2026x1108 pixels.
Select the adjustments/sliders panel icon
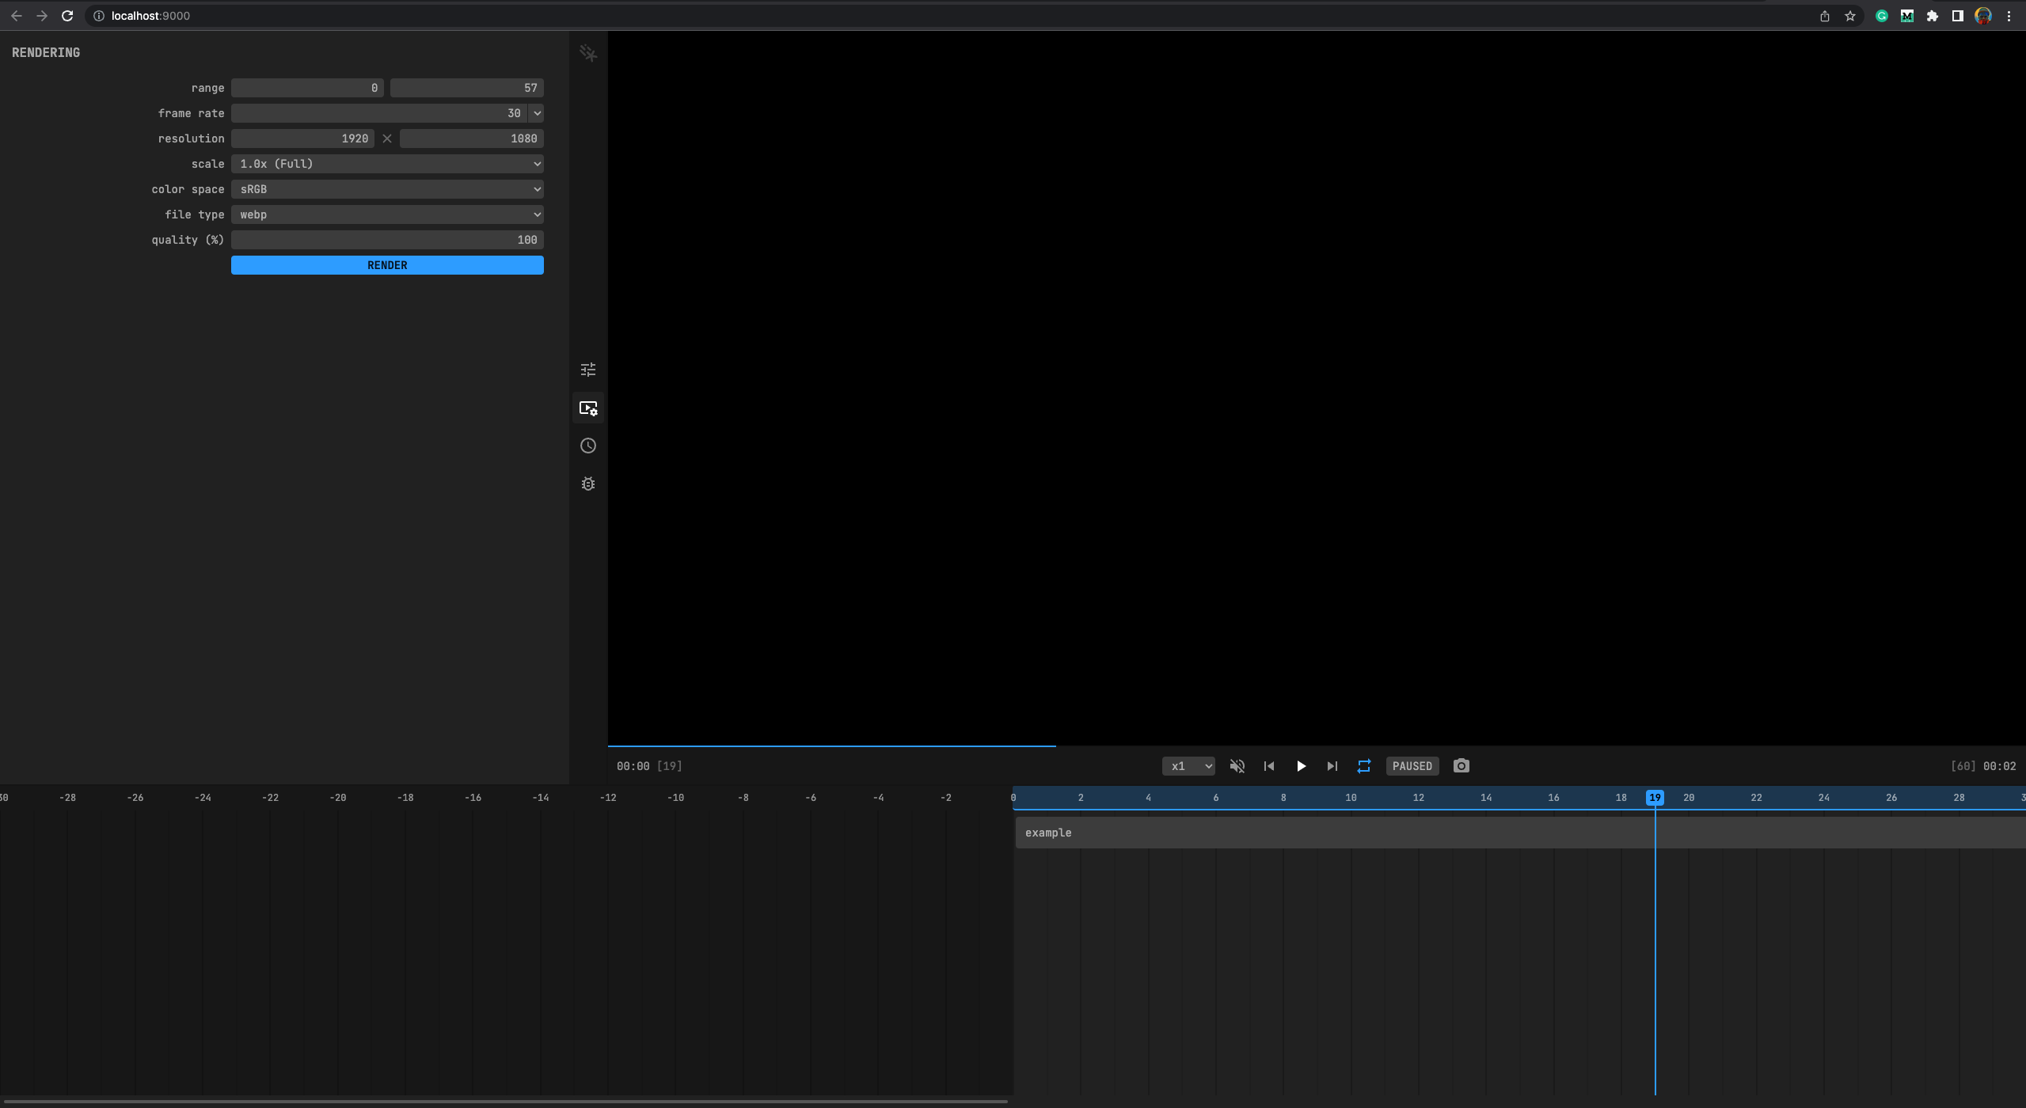point(588,369)
